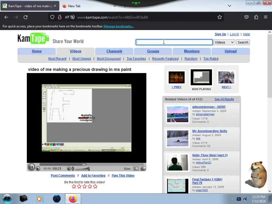This screenshot has width=272, height=204.
Task: Show Most Discussed videos
Action: pyautogui.click(x=109, y=59)
